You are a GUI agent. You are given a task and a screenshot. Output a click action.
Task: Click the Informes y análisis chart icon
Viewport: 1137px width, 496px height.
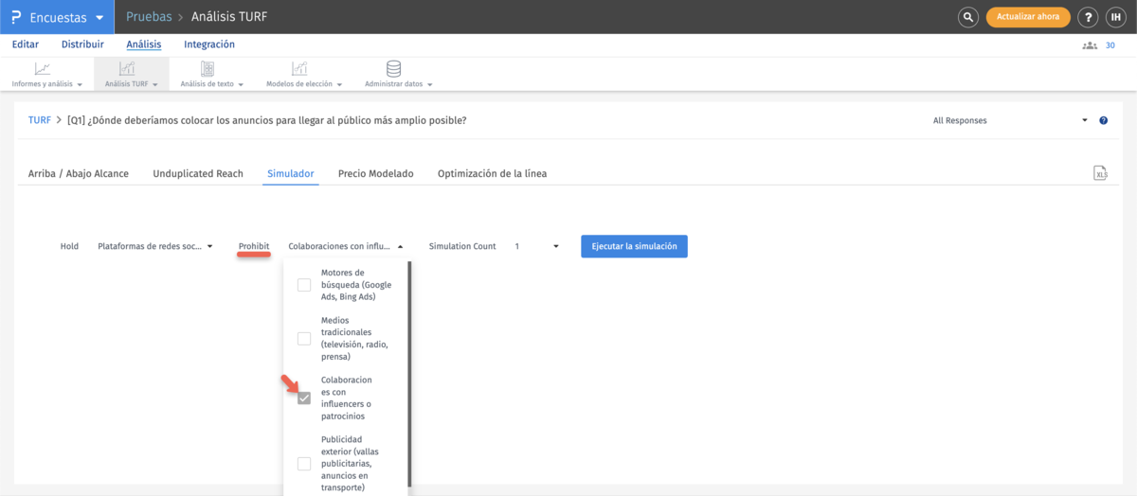(x=43, y=68)
